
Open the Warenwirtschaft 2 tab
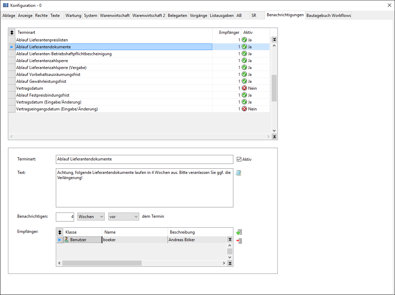point(149,16)
